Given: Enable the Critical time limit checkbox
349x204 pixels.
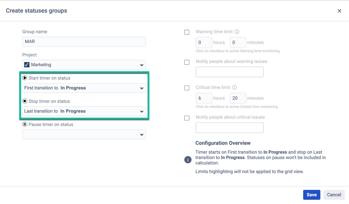Looking at the screenshot, I should pos(187,88).
